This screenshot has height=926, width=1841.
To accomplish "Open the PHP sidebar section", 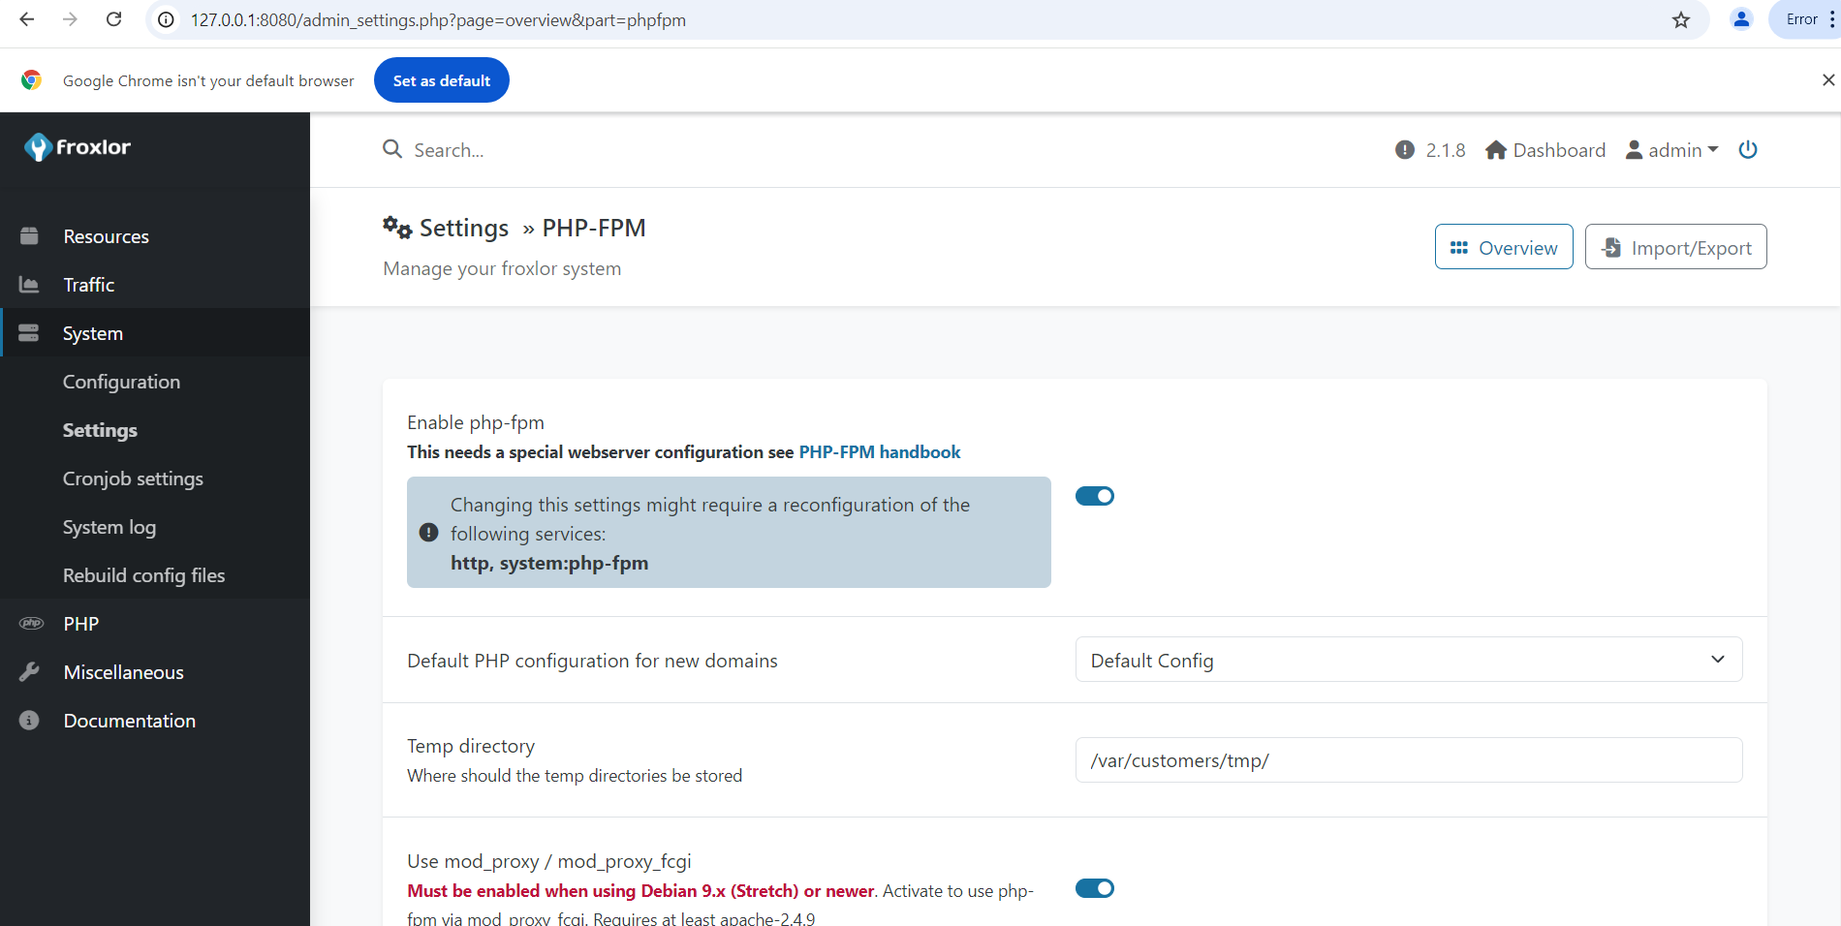I will 81,624.
